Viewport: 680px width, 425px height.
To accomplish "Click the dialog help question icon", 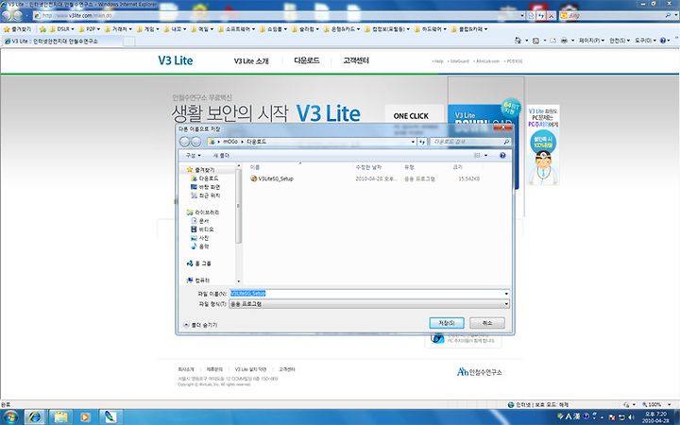I will (x=502, y=155).
